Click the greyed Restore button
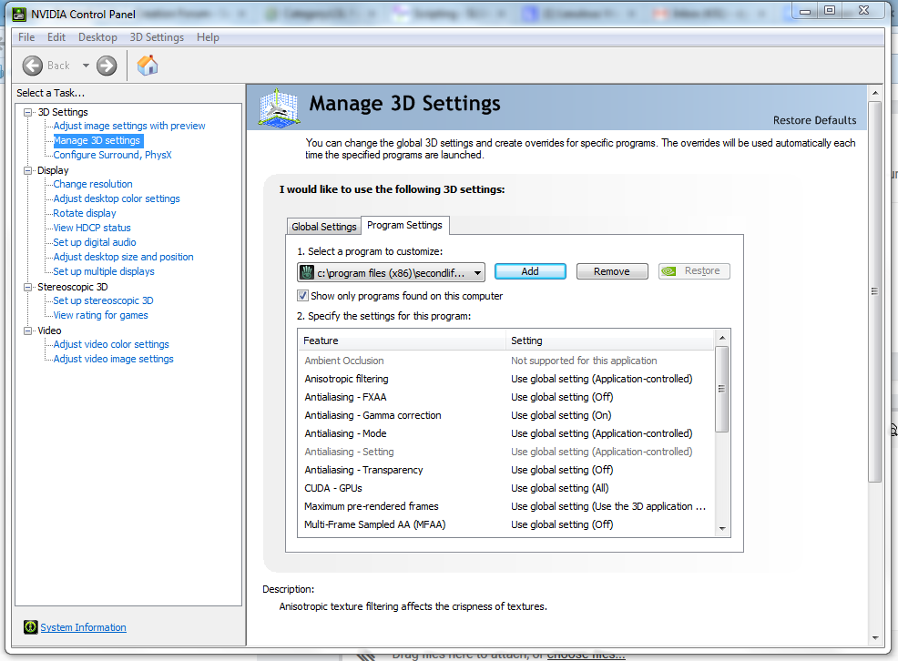Viewport: 898px width, 661px height. click(694, 271)
